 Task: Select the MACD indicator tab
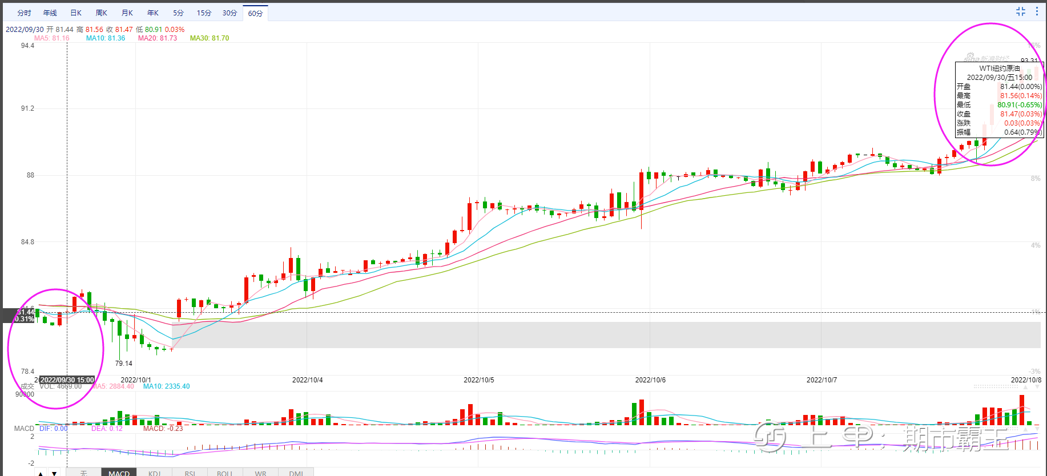[119, 473]
